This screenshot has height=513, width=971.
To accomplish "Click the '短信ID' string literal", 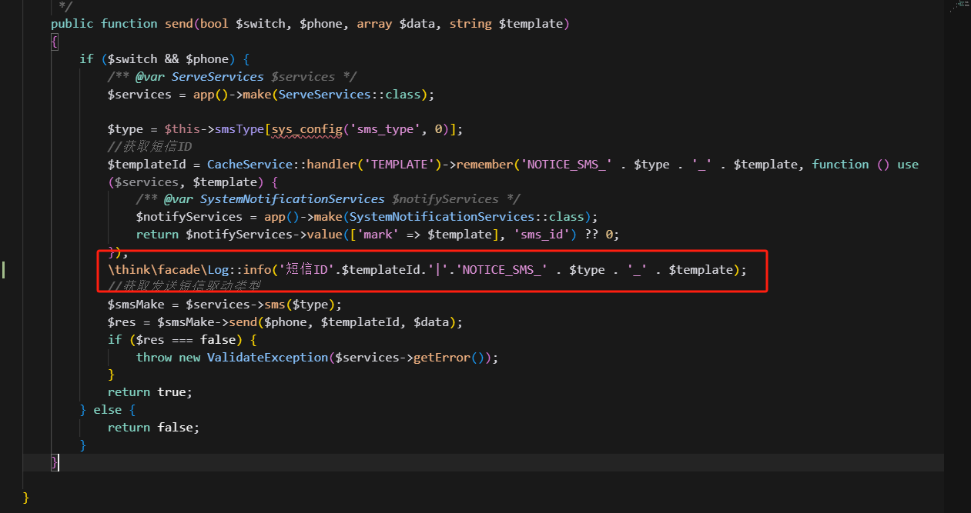I will tap(309, 270).
